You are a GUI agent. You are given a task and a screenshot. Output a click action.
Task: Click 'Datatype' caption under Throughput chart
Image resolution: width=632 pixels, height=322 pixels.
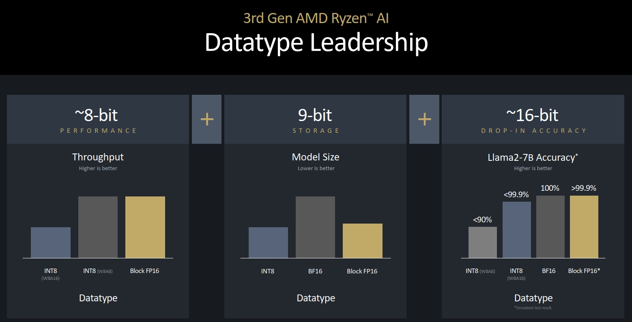click(x=98, y=299)
